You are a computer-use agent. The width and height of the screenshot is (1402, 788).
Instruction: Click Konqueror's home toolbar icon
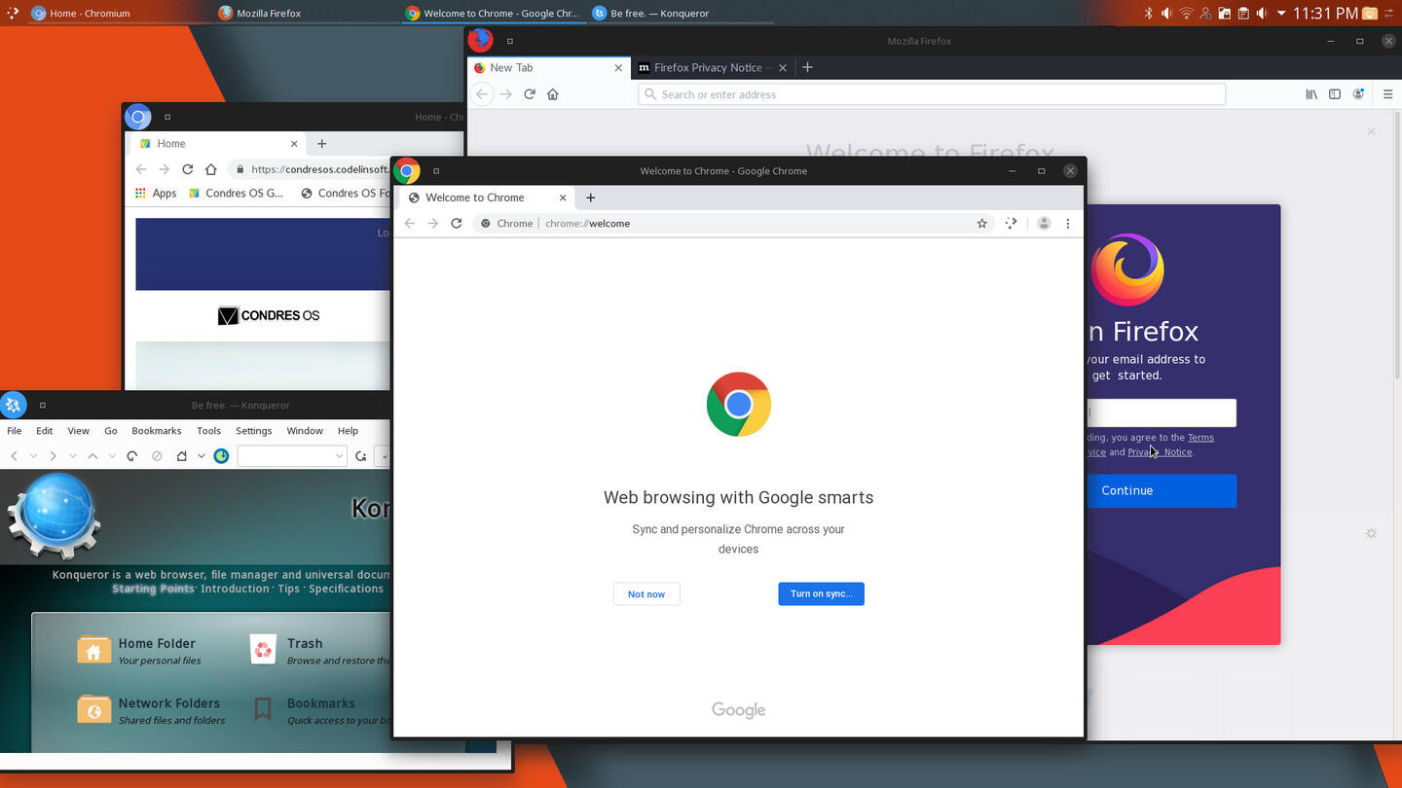(182, 455)
